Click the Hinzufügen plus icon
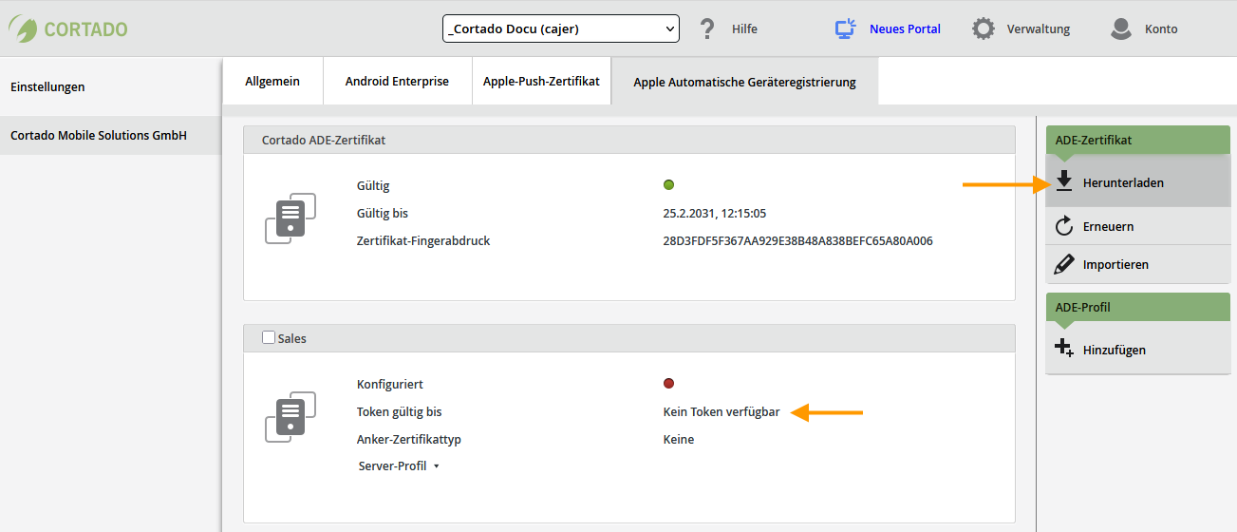The width and height of the screenshot is (1237, 532). tap(1064, 349)
